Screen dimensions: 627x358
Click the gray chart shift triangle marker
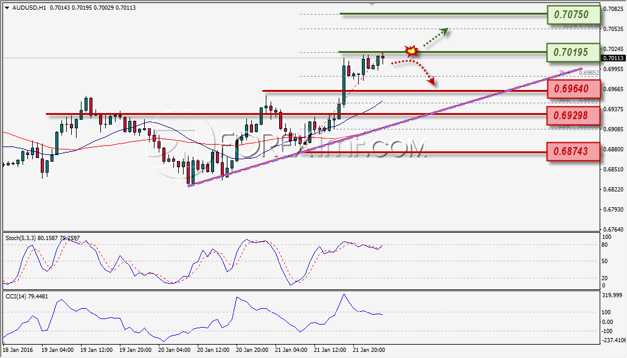(372, 4)
